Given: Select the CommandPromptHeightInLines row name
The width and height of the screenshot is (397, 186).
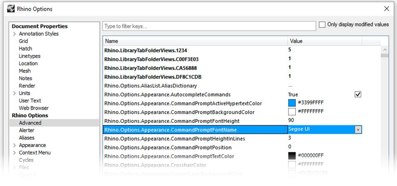Looking at the screenshot, I should click(x=175, y=139).
